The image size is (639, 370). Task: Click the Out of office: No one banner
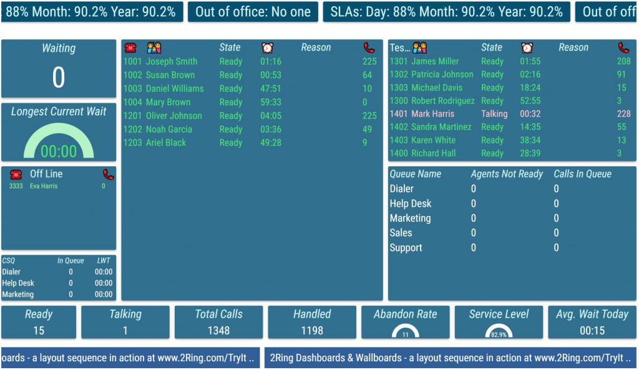point(253,12)
